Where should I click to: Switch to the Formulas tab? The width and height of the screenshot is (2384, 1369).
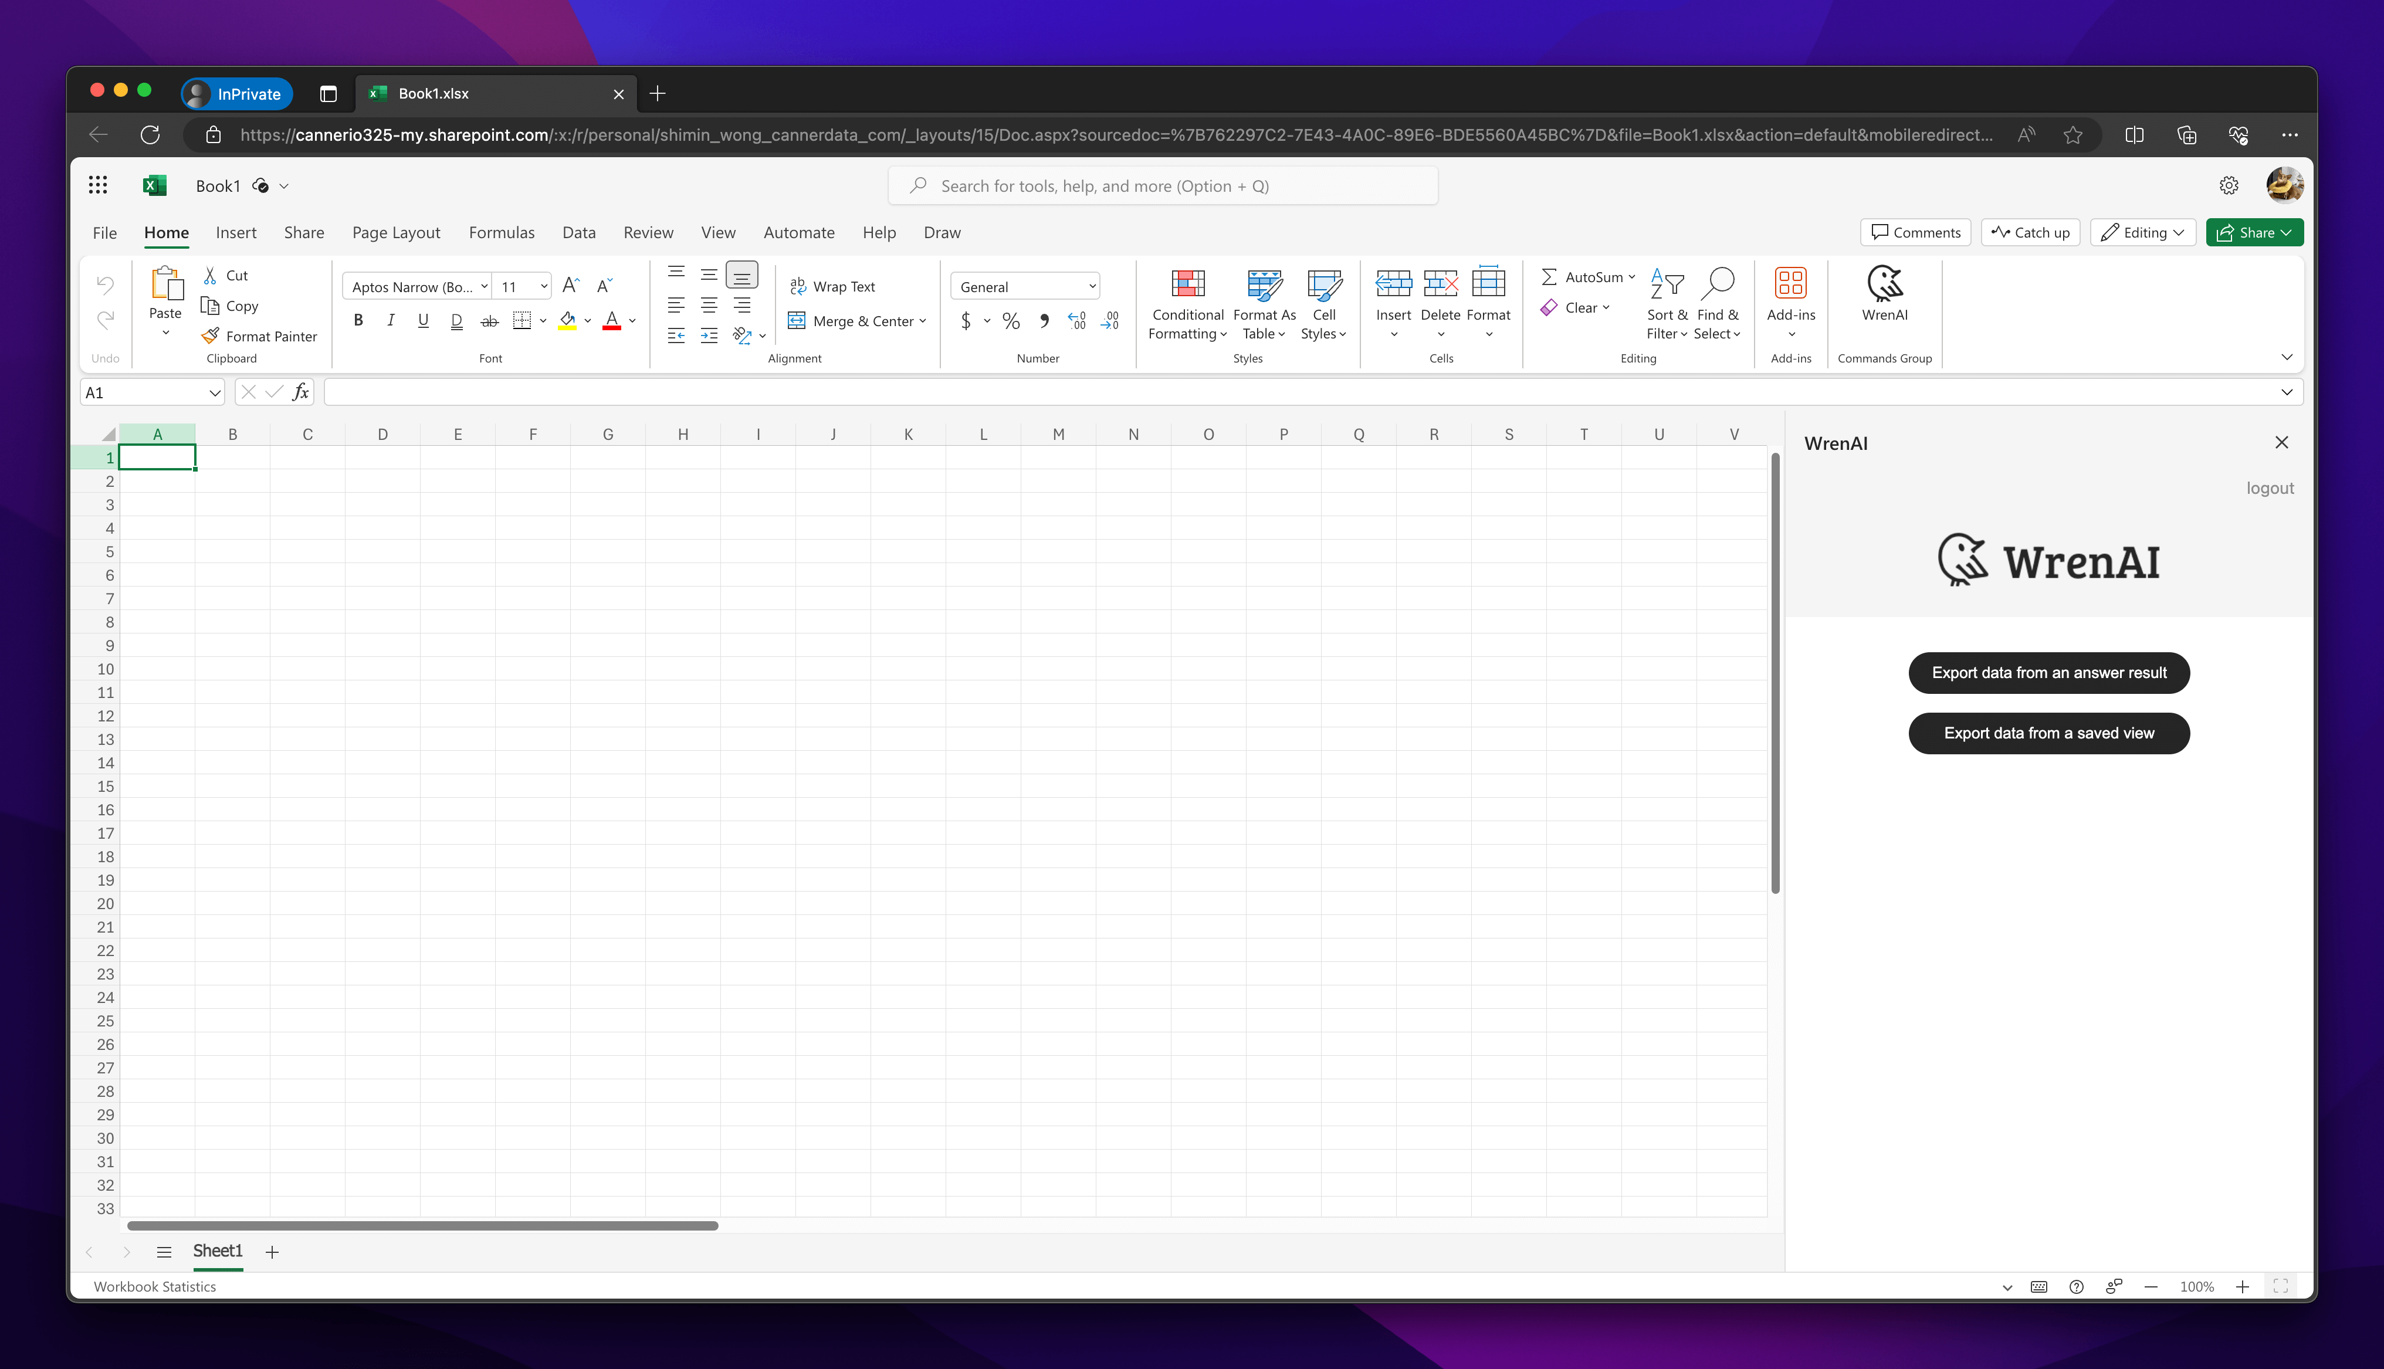pos(501,232)
